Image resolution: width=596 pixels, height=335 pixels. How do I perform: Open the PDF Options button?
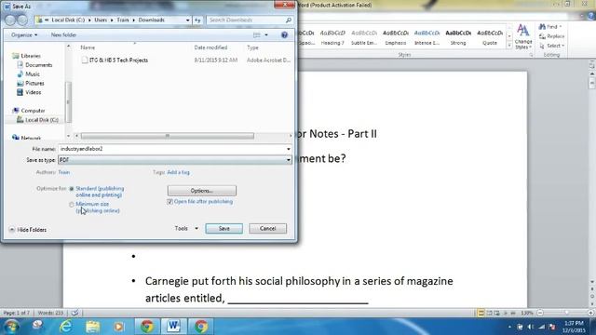tap(201, 191)
